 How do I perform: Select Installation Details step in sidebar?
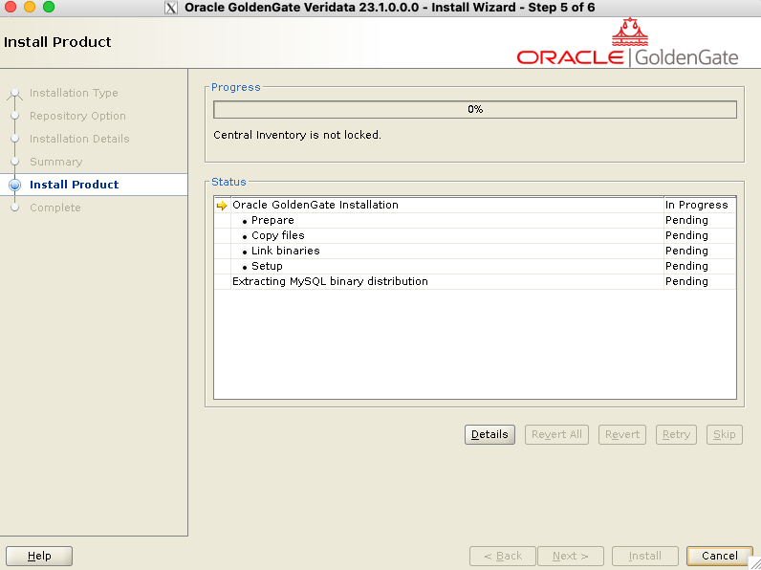pyautogui.click(x=79, y=139)
